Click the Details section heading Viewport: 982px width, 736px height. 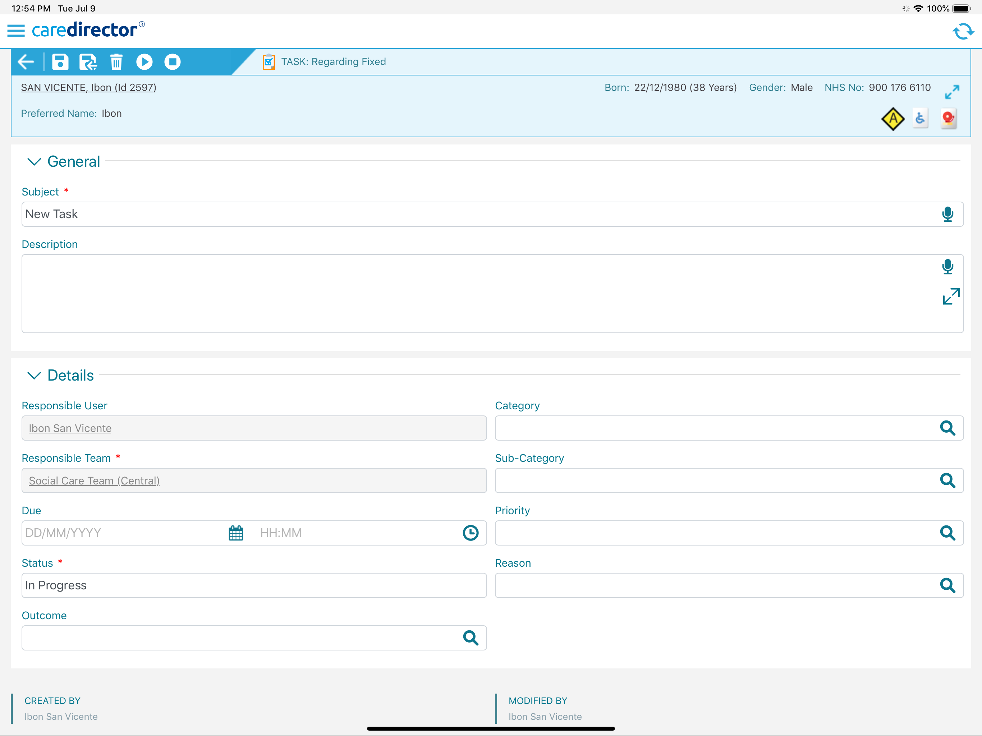click(70, 376)
